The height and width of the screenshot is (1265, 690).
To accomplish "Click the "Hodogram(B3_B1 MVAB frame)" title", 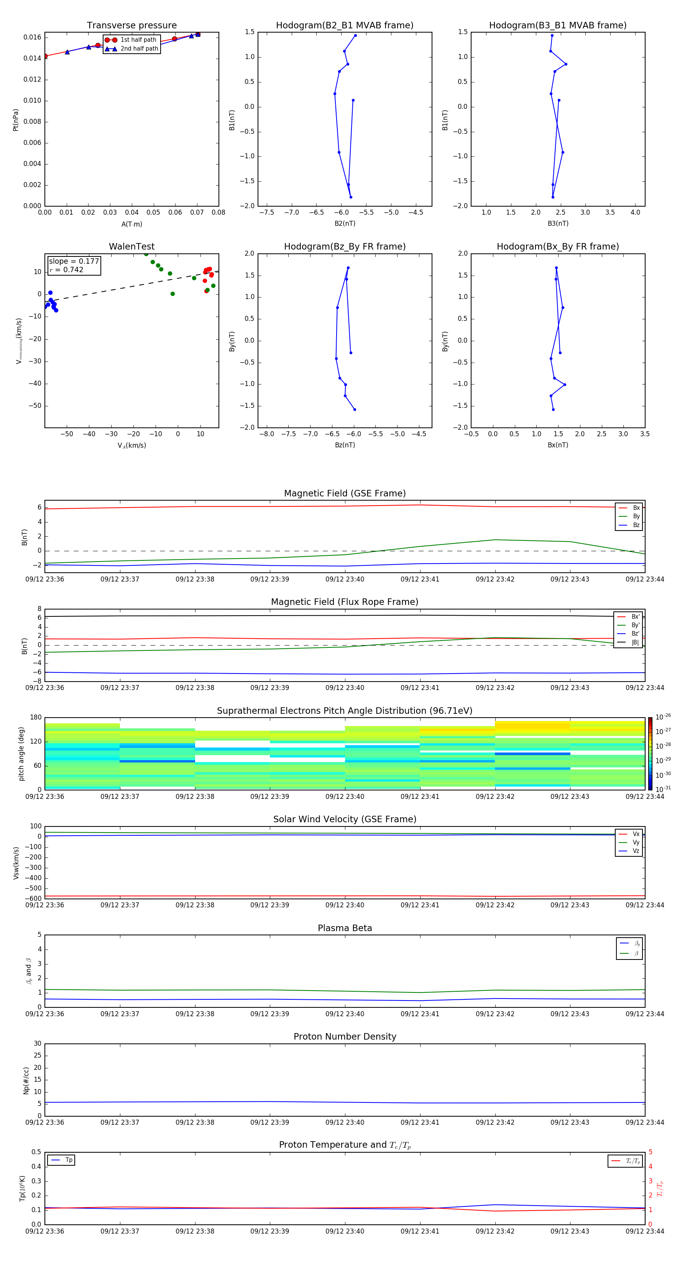I will pyautogui.click(x=558, y=26).
